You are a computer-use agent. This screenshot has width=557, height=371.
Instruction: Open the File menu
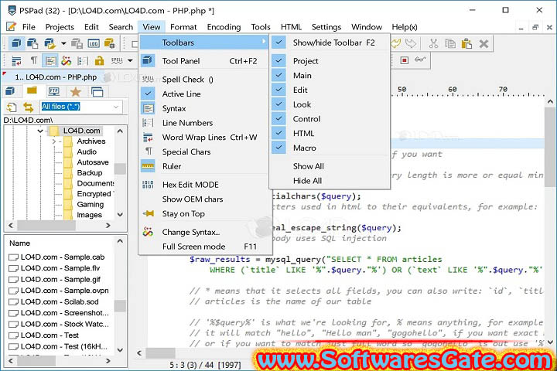(29, 27)
